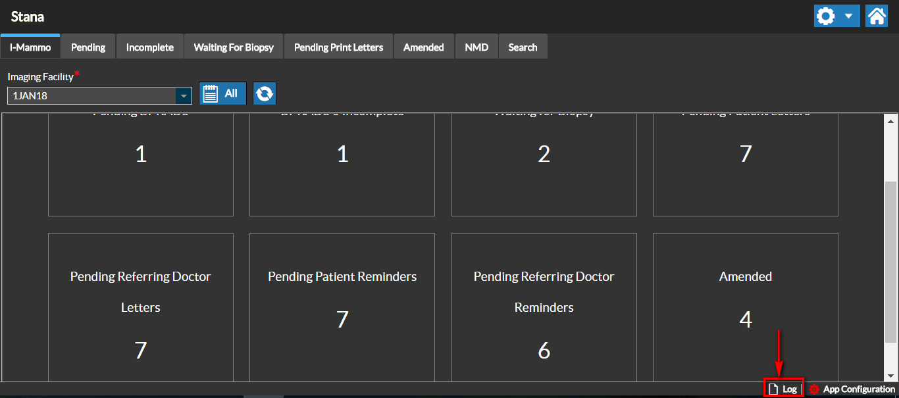Switch to the Pending tab
This screenshot has height=398, width=899.
click(x=88, y=47)
